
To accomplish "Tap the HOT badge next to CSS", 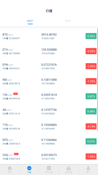I will [x=16, y=154].
